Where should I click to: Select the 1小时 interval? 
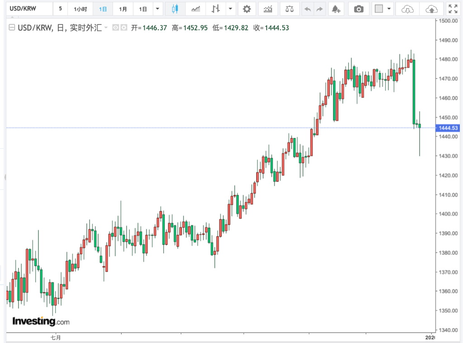[80, 9]
